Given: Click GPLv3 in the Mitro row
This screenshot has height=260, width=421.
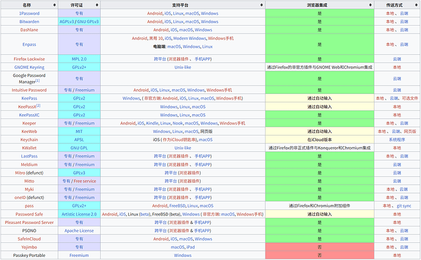Looking at the screenshot, I should tap(79, 173).
